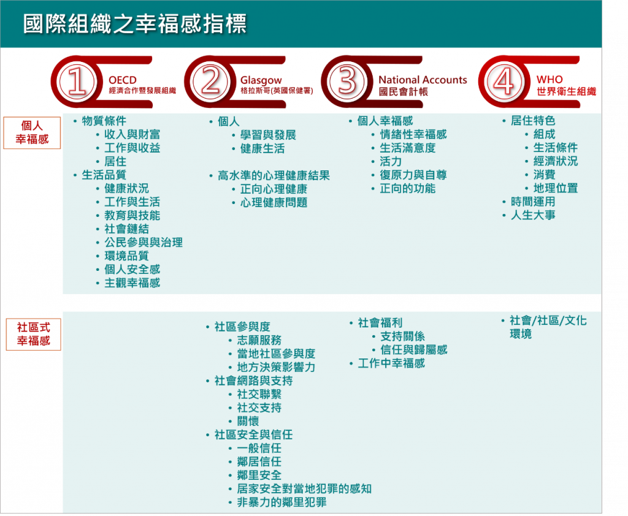Click the 志願服務 sub-bullet
628x516 pixels.
tap(259, 340)
